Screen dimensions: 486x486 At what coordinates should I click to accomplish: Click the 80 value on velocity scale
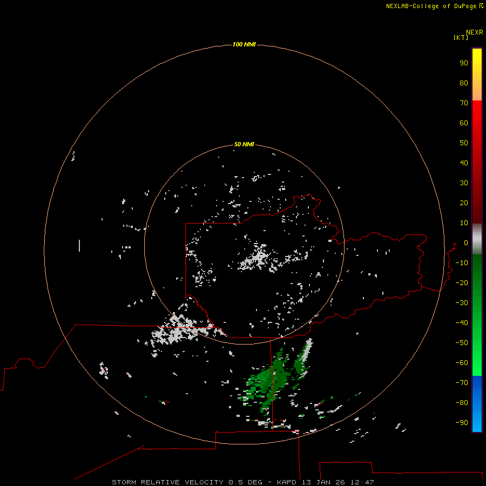(x=464, y=83)
